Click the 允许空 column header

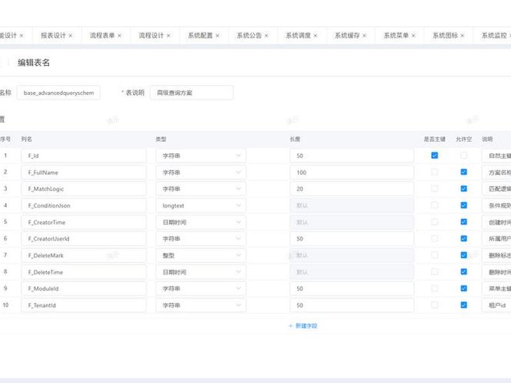click(464, 139)
